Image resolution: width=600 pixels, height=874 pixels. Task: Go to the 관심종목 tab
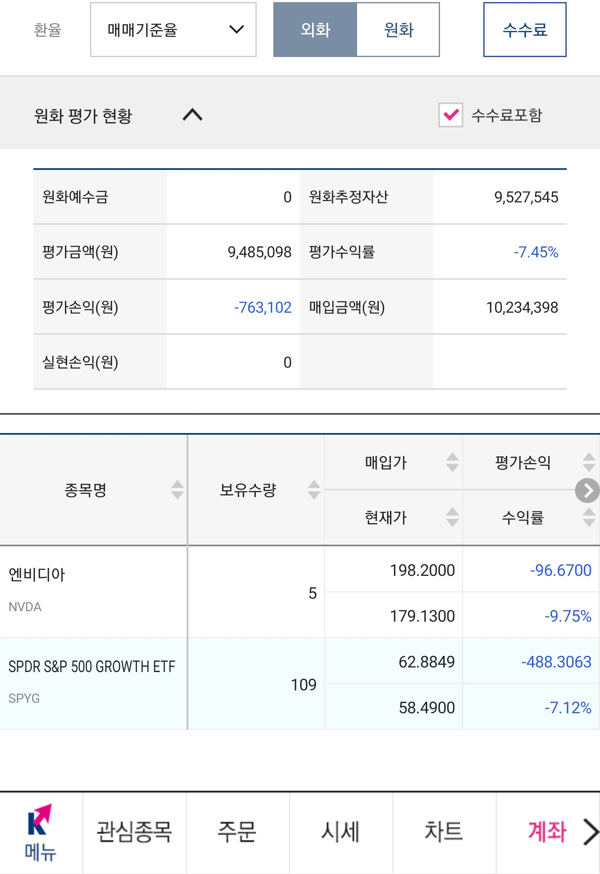pos(134,832)
